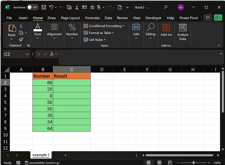Click the Accessibility: Good to go status

coord(42,163)
